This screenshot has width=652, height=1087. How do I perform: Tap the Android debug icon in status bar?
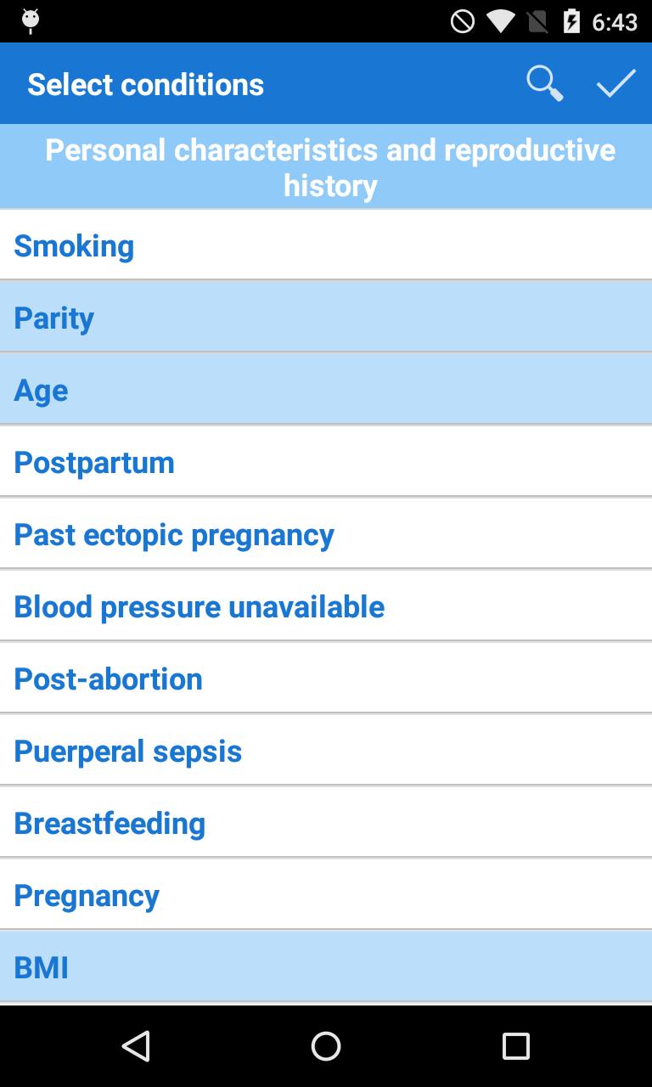[31, 21]
